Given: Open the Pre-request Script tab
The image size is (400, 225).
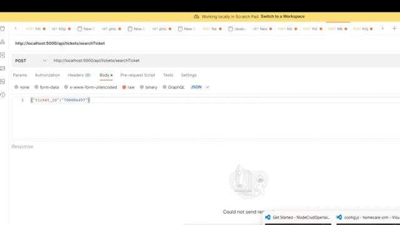Looking at the screenshot, I should click(137, 75).
